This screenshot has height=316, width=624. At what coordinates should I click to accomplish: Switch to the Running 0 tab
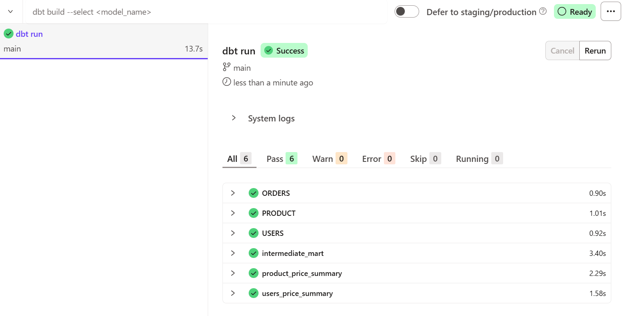click(479, 159)
